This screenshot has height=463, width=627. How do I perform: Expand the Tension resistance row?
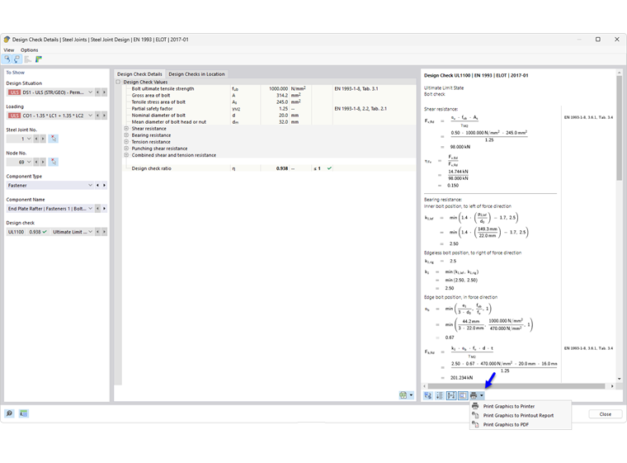(x=126, y=142)
